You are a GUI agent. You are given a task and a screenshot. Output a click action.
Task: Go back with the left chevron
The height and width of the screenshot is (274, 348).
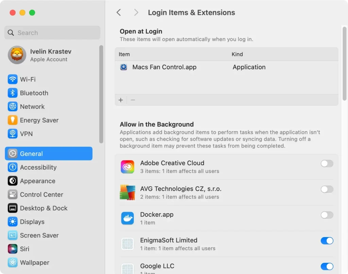pyautogui.click(x=119, y=13)
